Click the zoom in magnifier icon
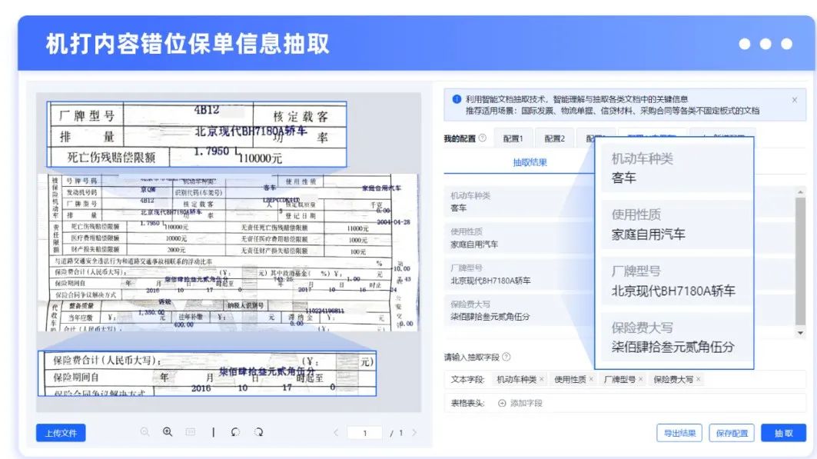 [x=168, y=432]
